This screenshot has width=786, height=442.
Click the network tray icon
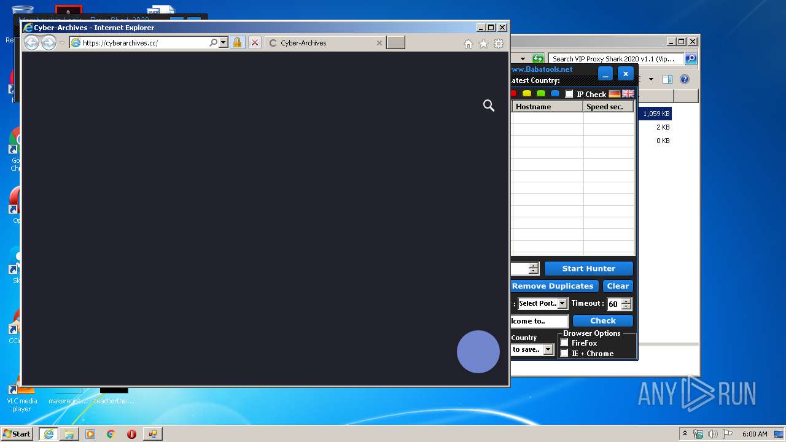click(x=698, y=434)
